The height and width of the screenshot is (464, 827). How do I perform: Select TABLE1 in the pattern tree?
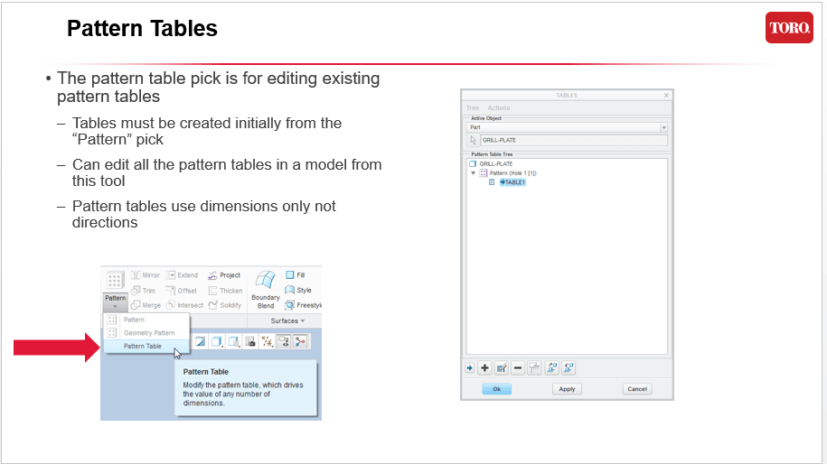tap(512, 182)
